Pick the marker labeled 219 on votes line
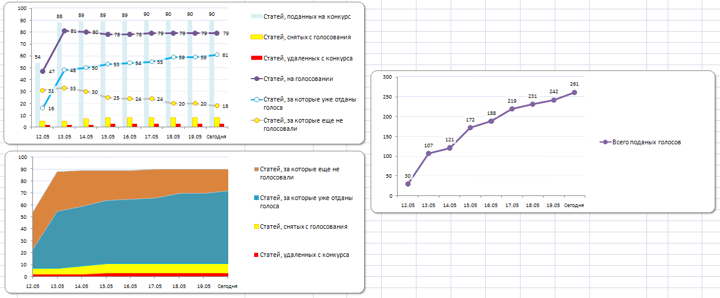 click(x=512, y=109)
